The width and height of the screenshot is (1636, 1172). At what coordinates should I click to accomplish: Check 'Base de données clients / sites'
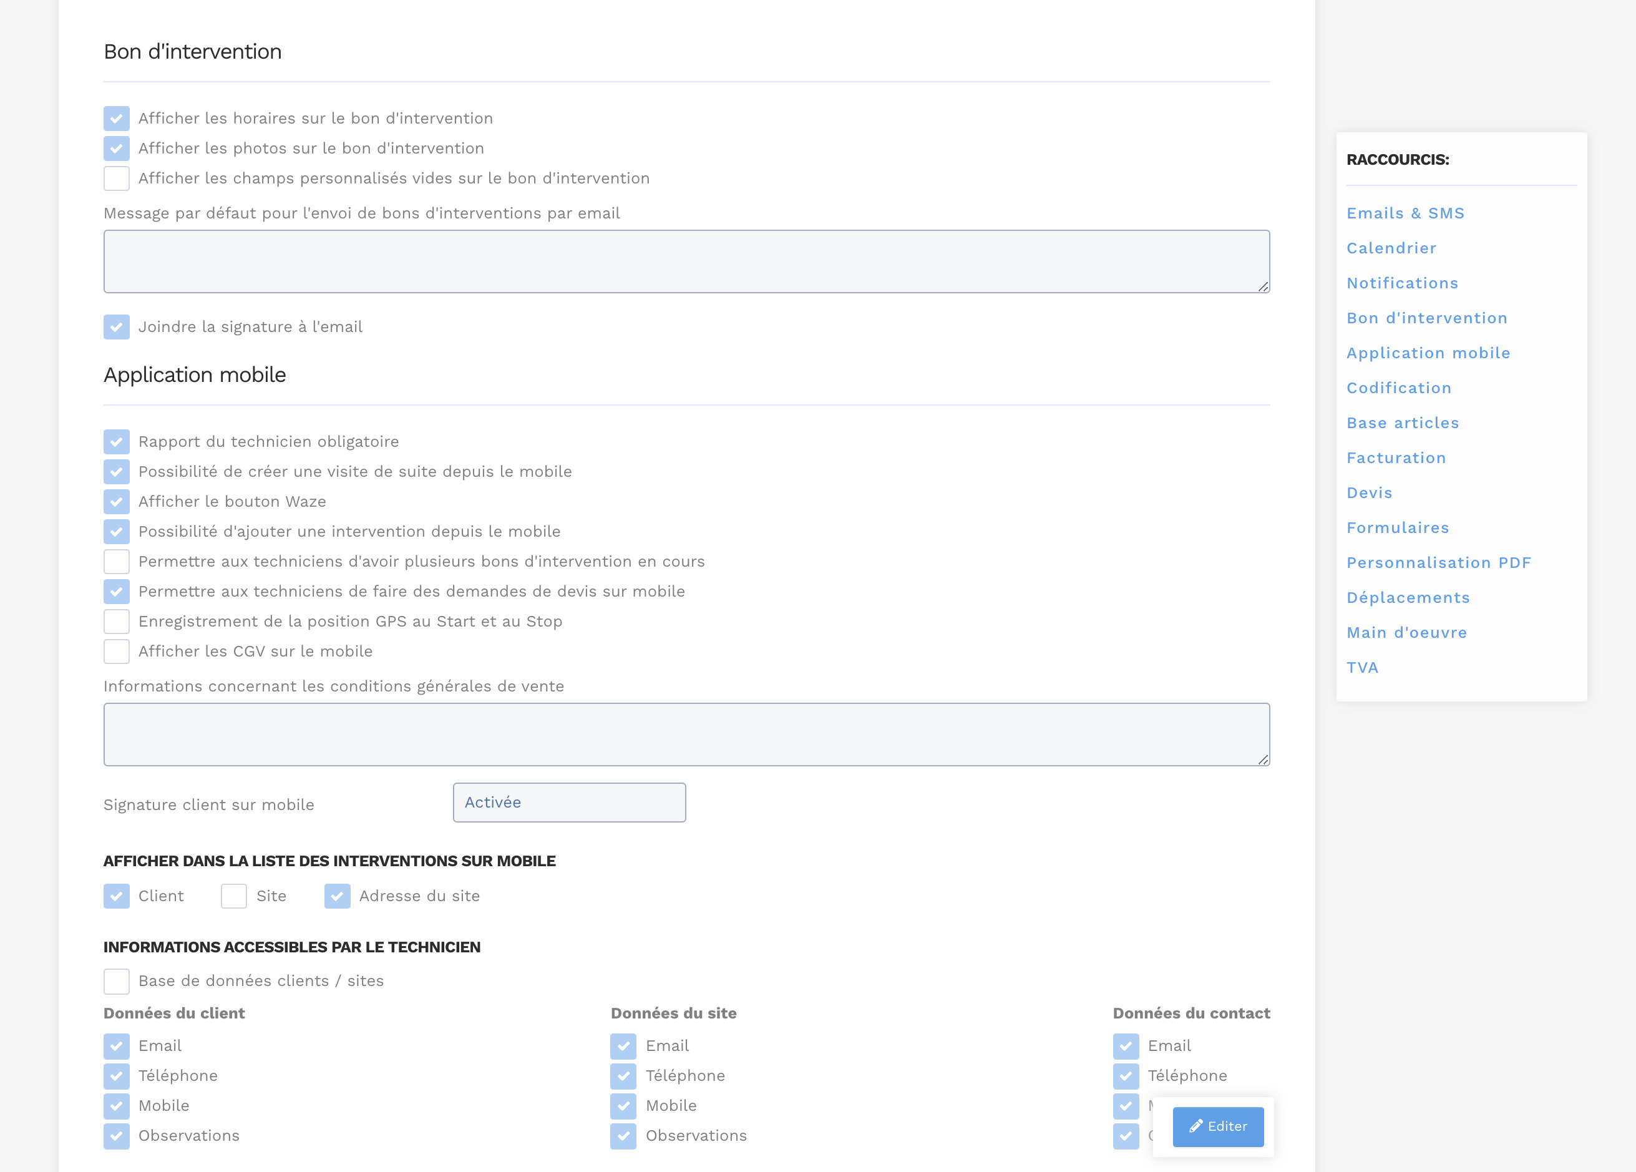116,982
